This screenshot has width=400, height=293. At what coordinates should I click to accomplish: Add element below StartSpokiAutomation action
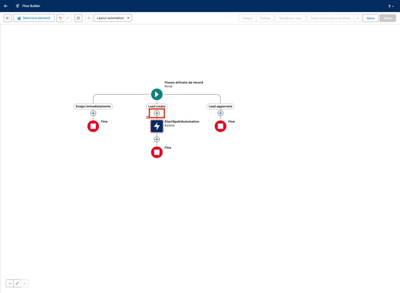pos(157,139)
